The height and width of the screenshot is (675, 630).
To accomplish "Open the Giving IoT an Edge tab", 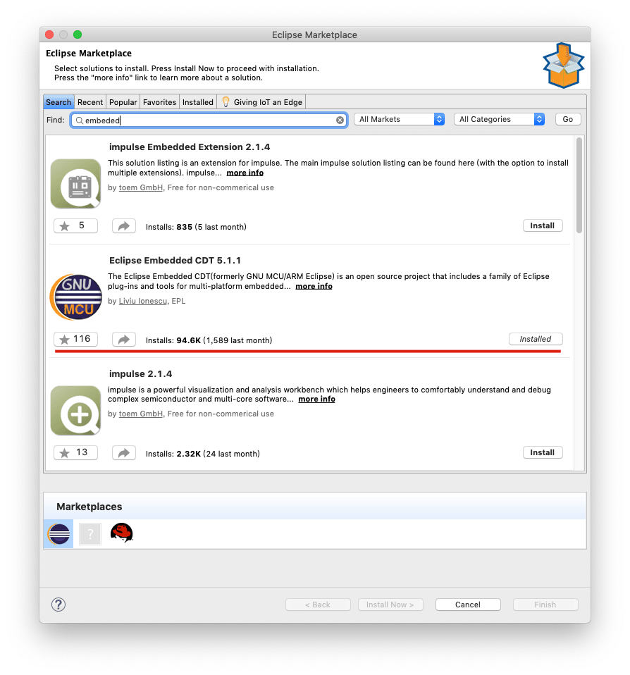I will (x=262, y=102).
